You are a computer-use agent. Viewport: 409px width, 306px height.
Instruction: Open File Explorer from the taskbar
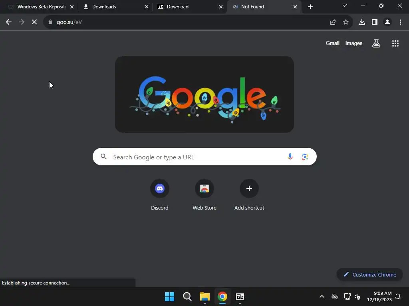205,296
